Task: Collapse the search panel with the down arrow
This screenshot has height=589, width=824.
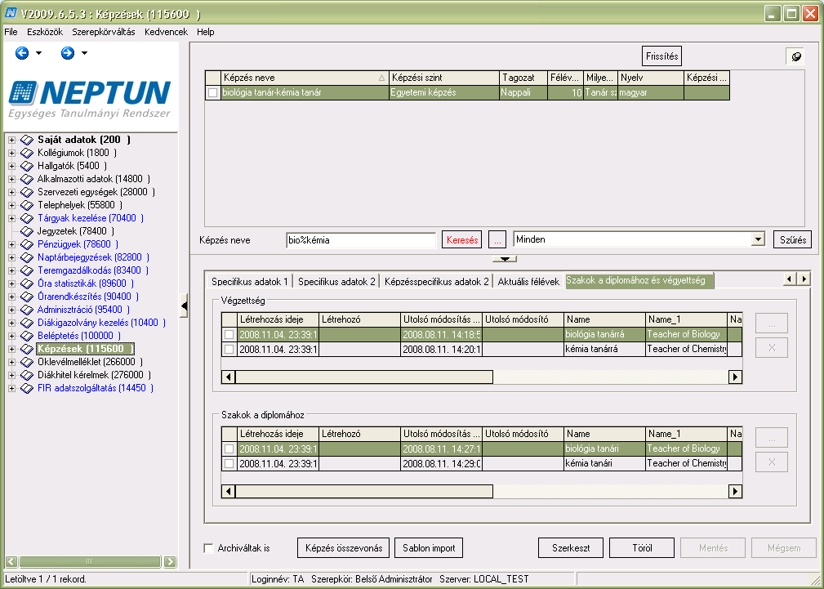Action: pyautogui.click(x=505, y=259)
